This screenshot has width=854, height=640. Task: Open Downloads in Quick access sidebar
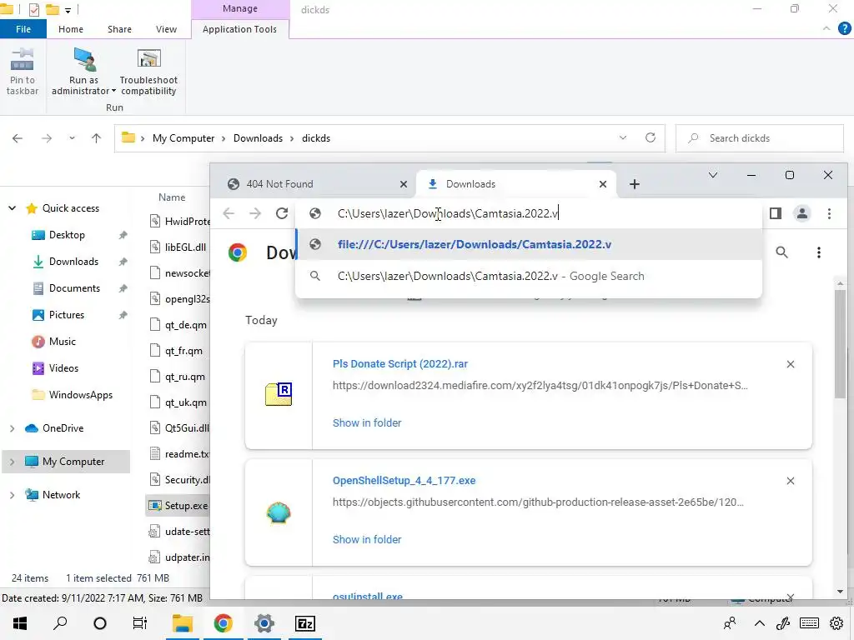coord(73,261)
